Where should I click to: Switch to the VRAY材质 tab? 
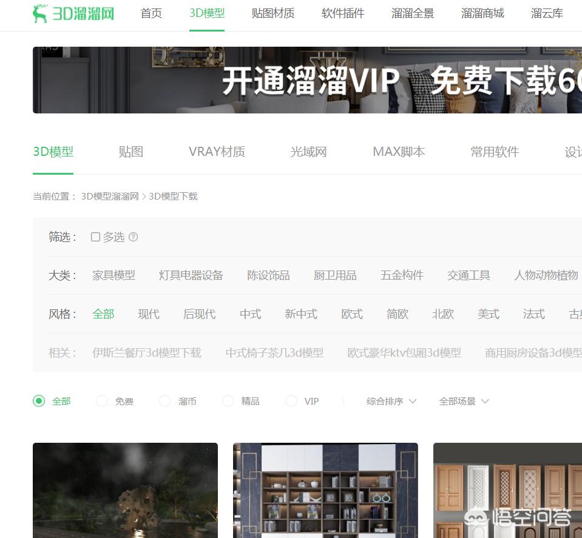tap(217, 152)
